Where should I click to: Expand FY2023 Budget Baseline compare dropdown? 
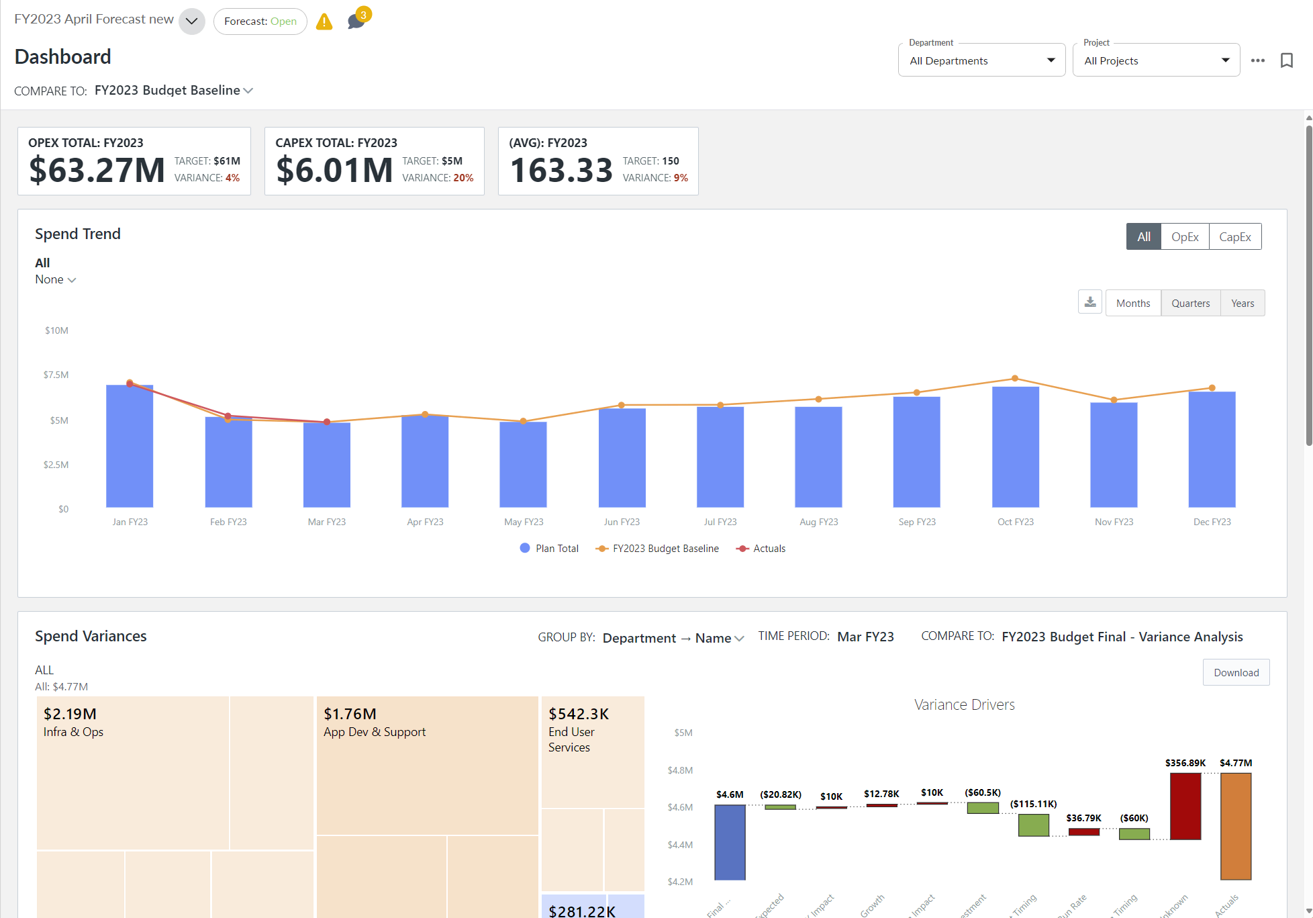point(173,90)
